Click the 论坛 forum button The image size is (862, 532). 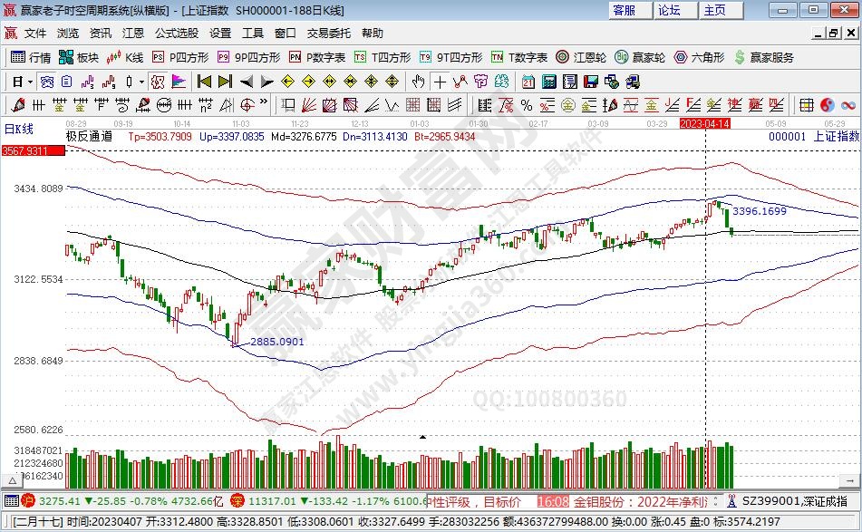click(x=669, y=10)
